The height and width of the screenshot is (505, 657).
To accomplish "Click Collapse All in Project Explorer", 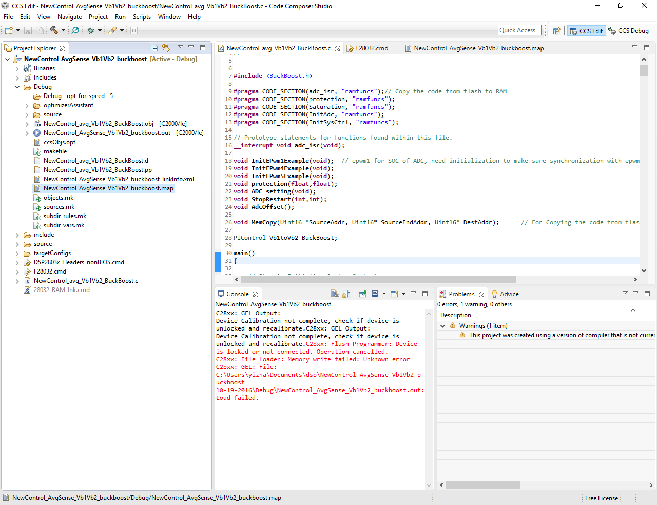I will pos(154,48).
